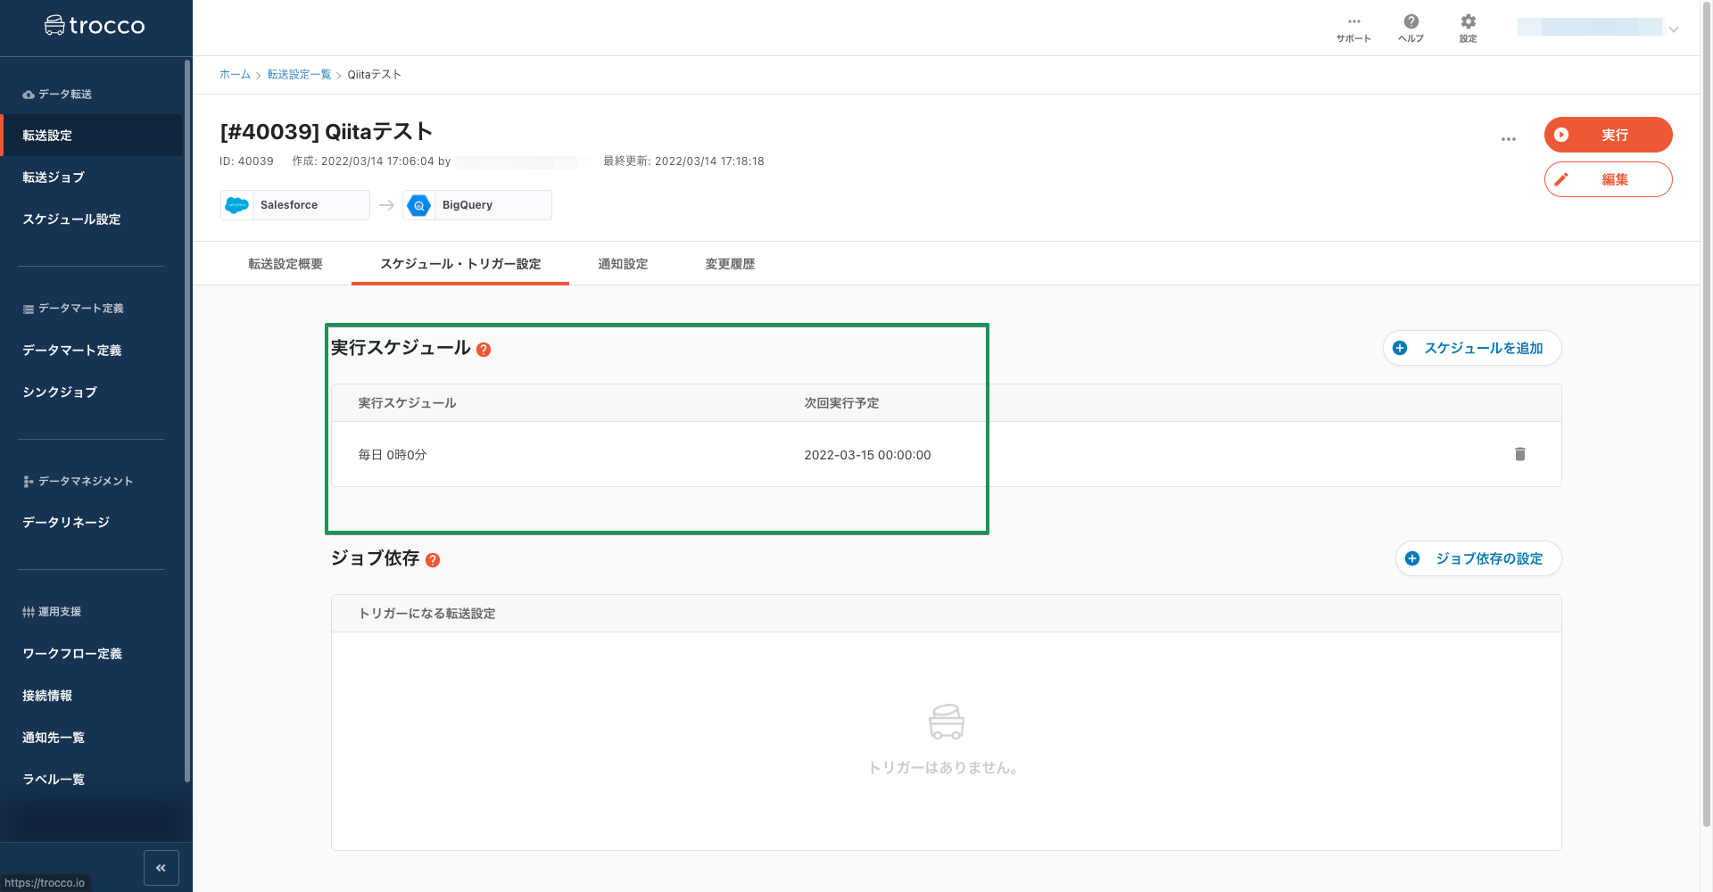Click the 毎日 0時0分 schedule text
Screen dimensions: 1713x892
(x=393, y=455)
